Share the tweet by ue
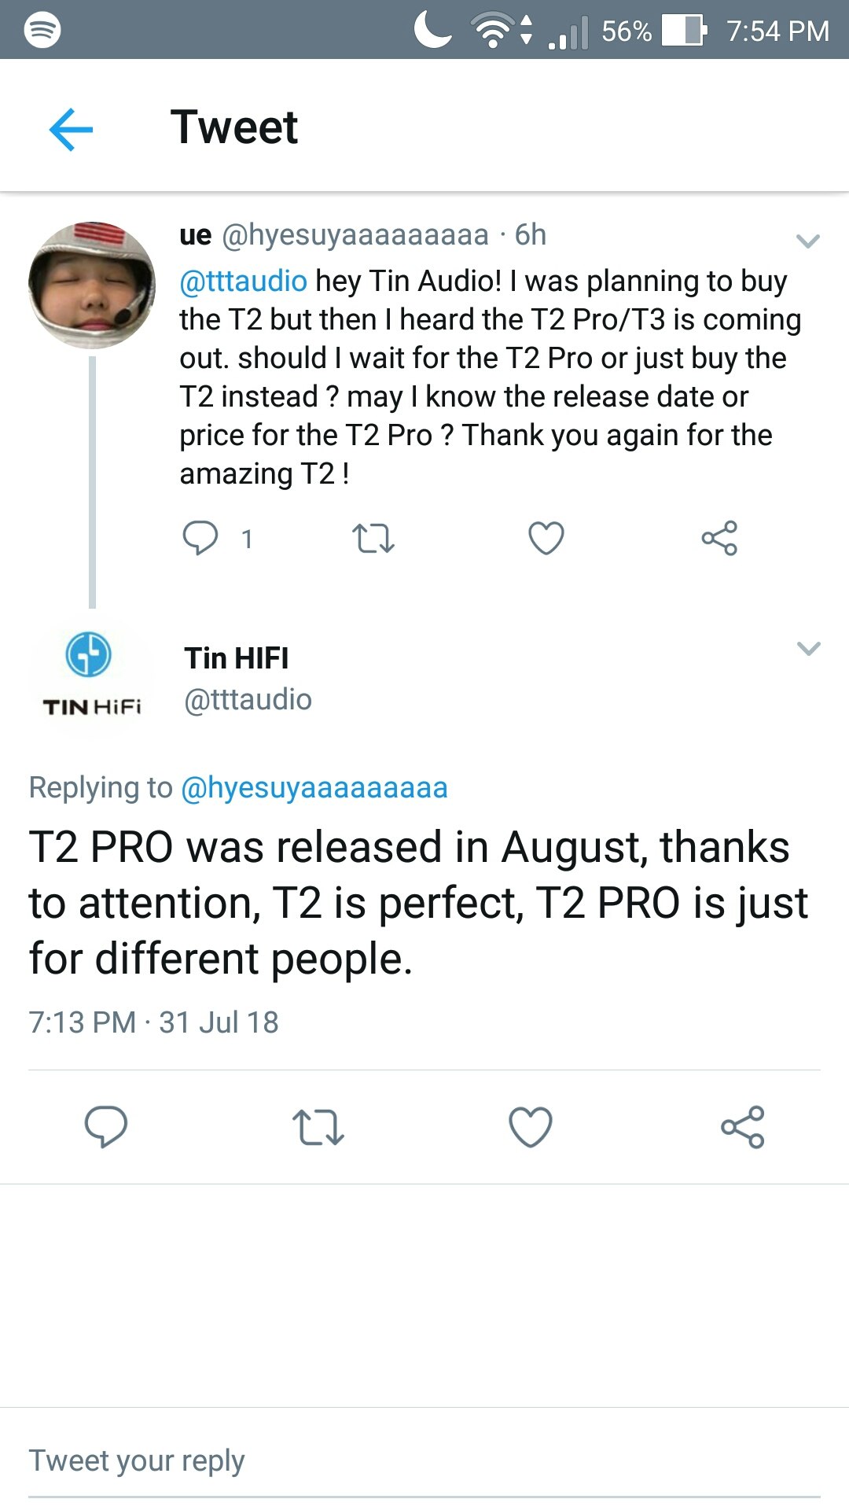The height and width of the screenshot is (1510, 849). [x=719, y=539]
